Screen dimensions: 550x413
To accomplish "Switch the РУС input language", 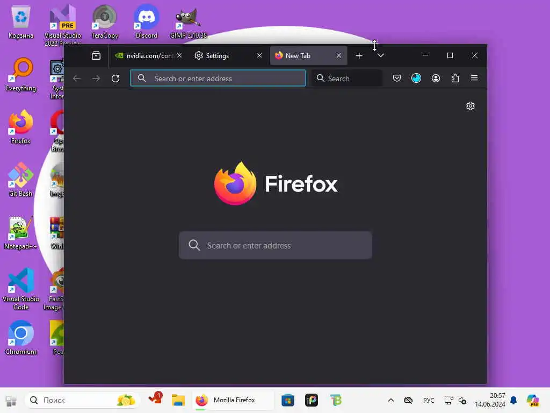I will tap(429, 400).
